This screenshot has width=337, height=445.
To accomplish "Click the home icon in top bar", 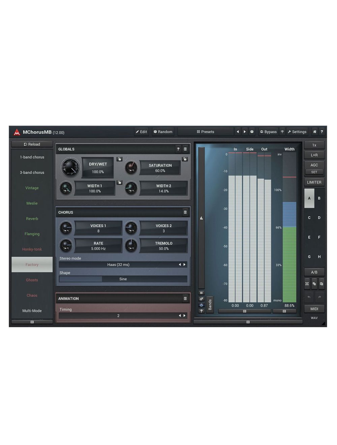I will [x=314, y=132].
